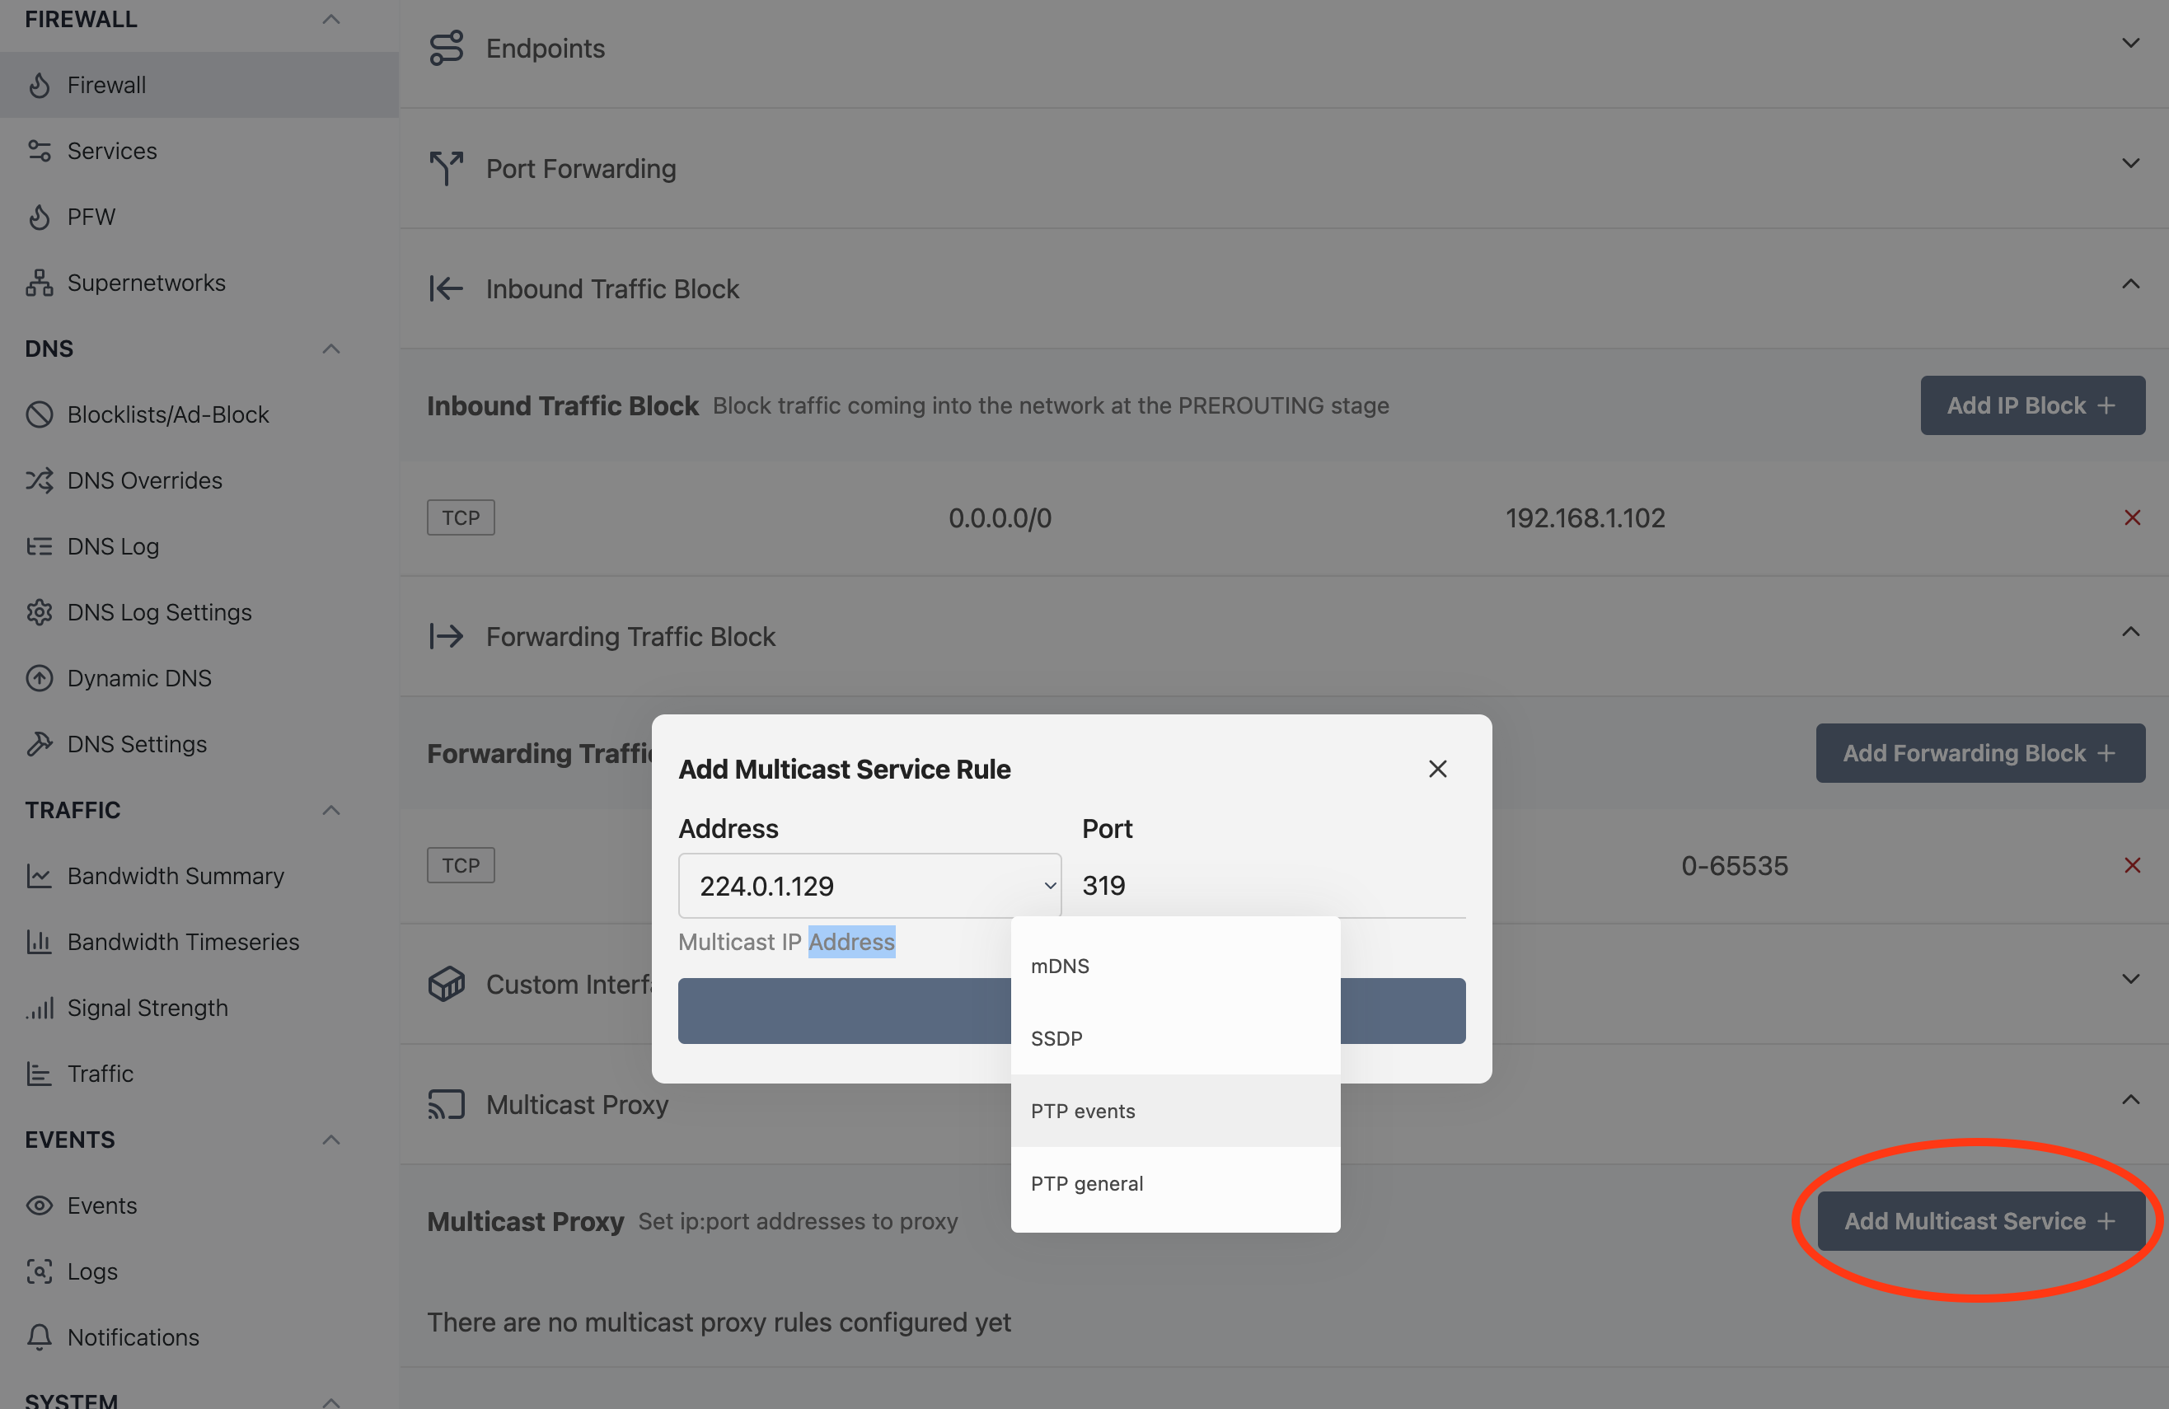Close the Add Multicast Service Rule dialog
The height and width of the screenshot is (1409, 2169).
coord(1437,770)
